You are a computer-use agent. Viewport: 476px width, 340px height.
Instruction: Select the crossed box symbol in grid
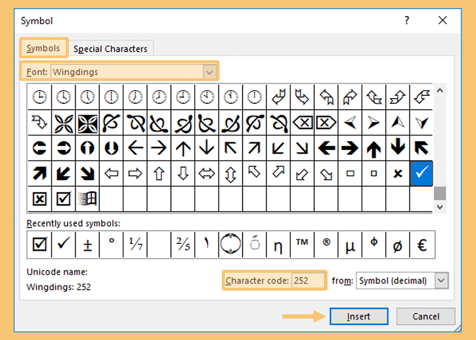[40, 199]
